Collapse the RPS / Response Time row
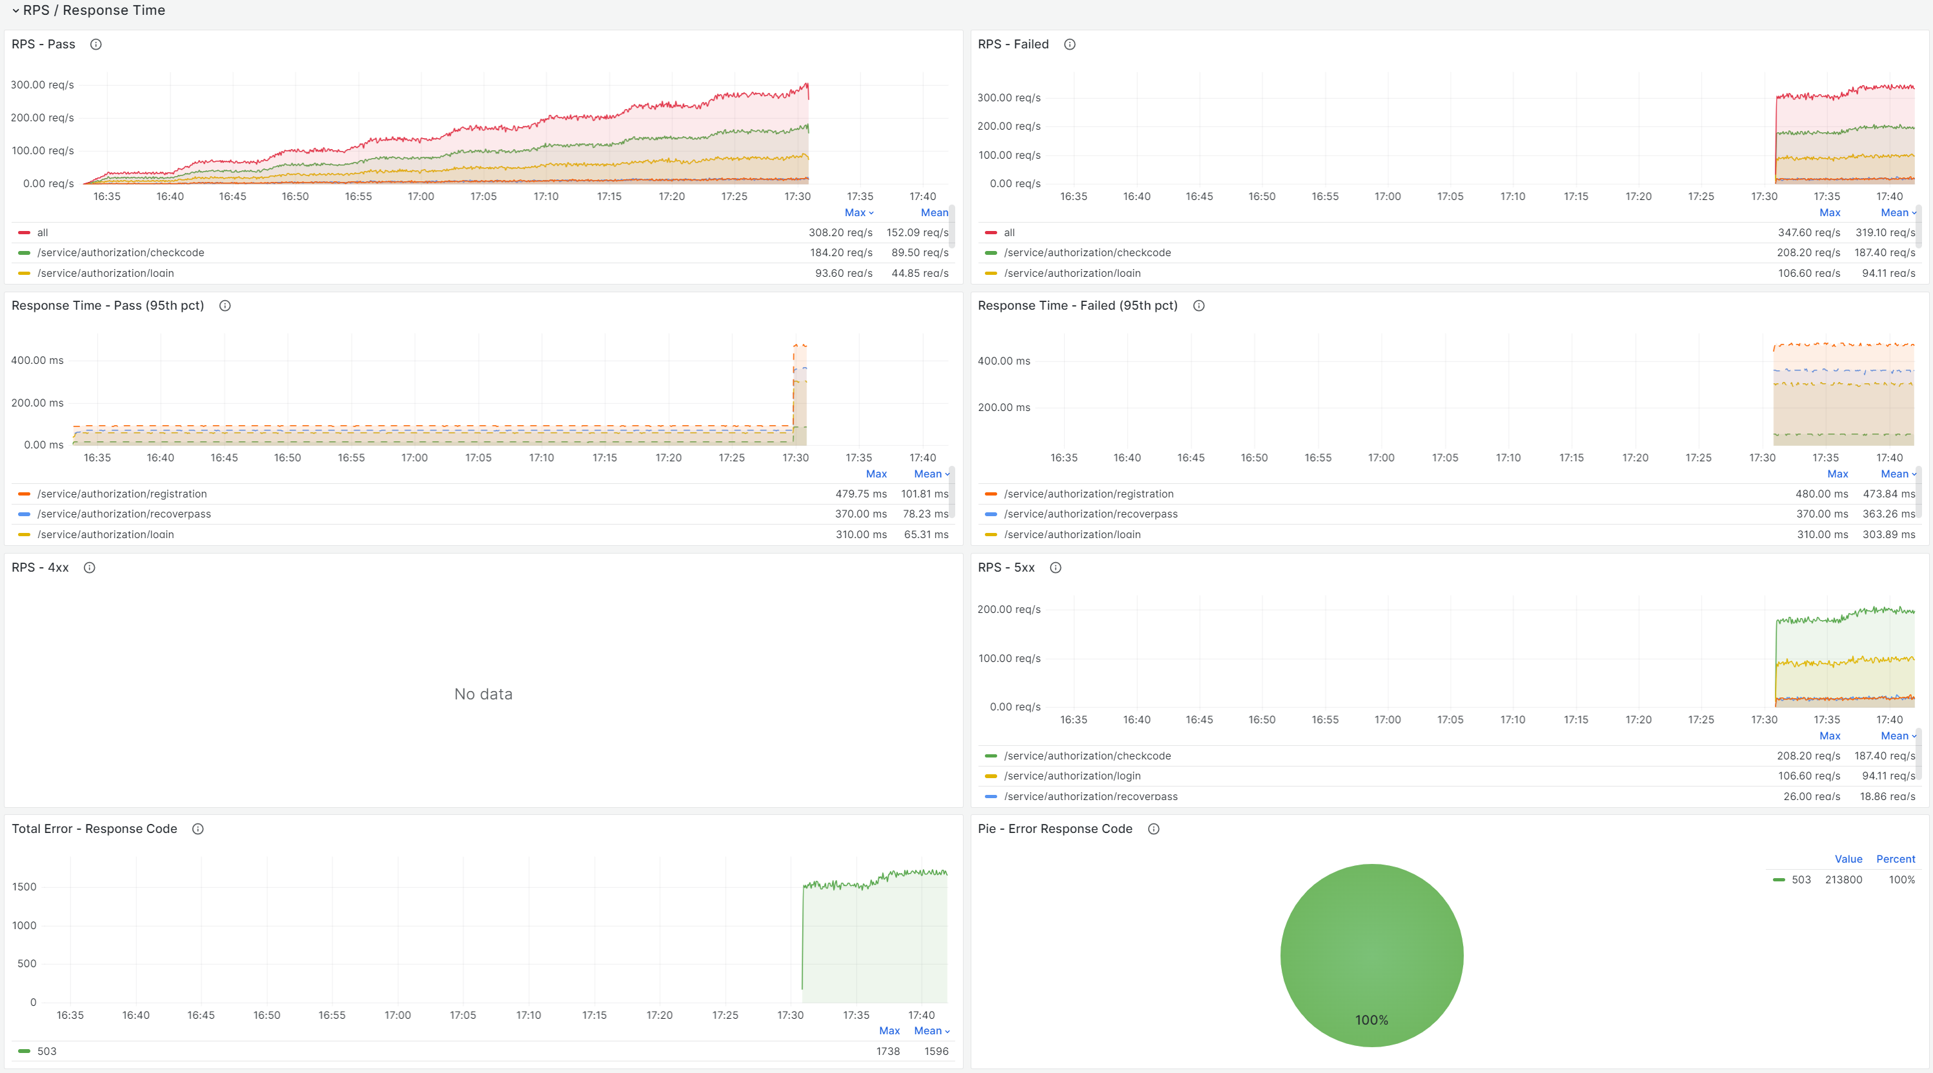 point(15,10)
